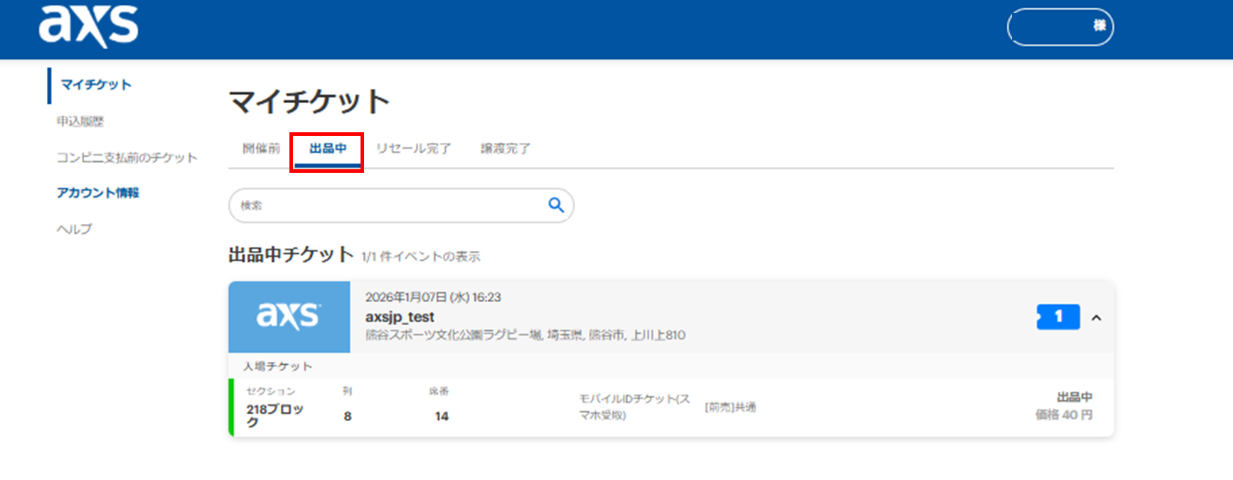The image size is (1233, 480).
Task: Open the 譲渡完了 tab
Action: tap(505, 149)
